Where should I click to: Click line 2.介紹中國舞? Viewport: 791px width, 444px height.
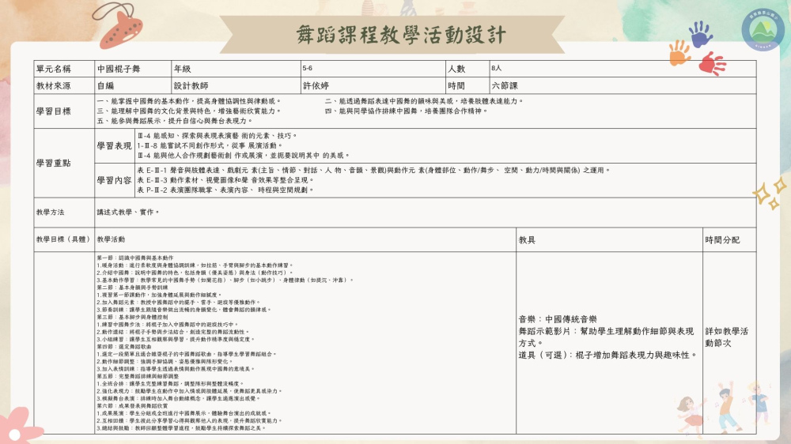195,273
